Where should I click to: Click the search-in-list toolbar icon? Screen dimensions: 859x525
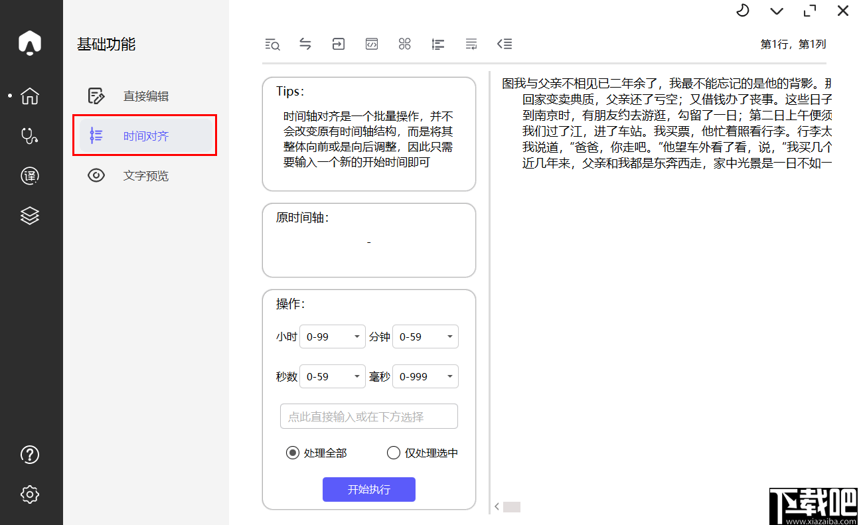click(272, 44)
